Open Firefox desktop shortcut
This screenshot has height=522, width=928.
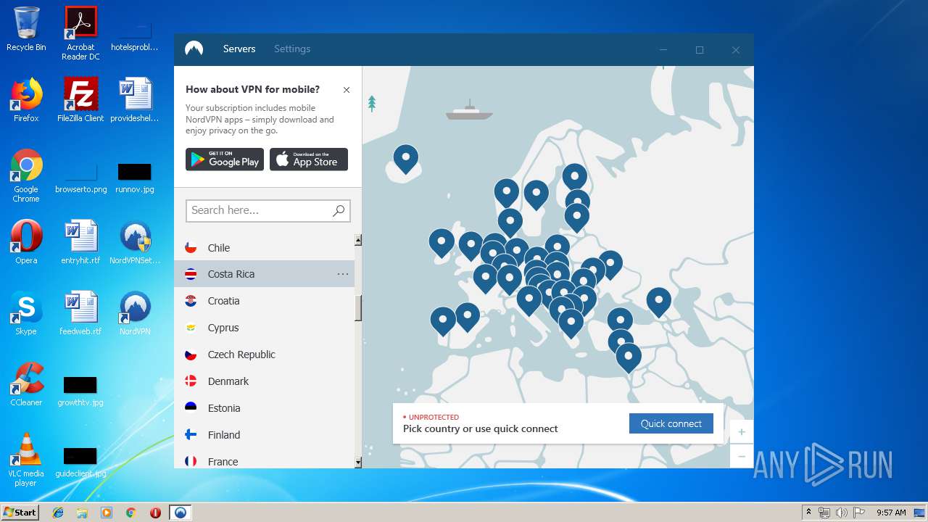tap(26, 100)
